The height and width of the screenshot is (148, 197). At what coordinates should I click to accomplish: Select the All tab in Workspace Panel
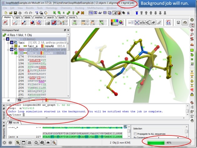8,100
